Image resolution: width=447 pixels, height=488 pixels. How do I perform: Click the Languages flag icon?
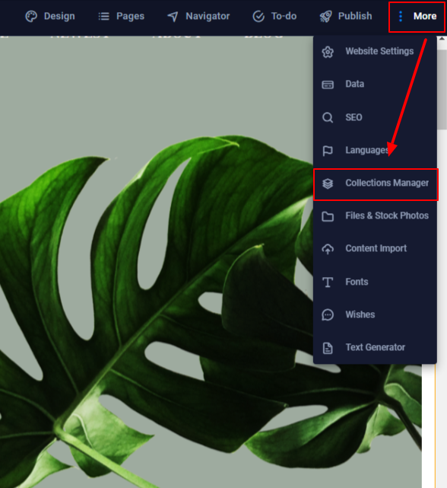pyautogui.click(x=328, y=151)
